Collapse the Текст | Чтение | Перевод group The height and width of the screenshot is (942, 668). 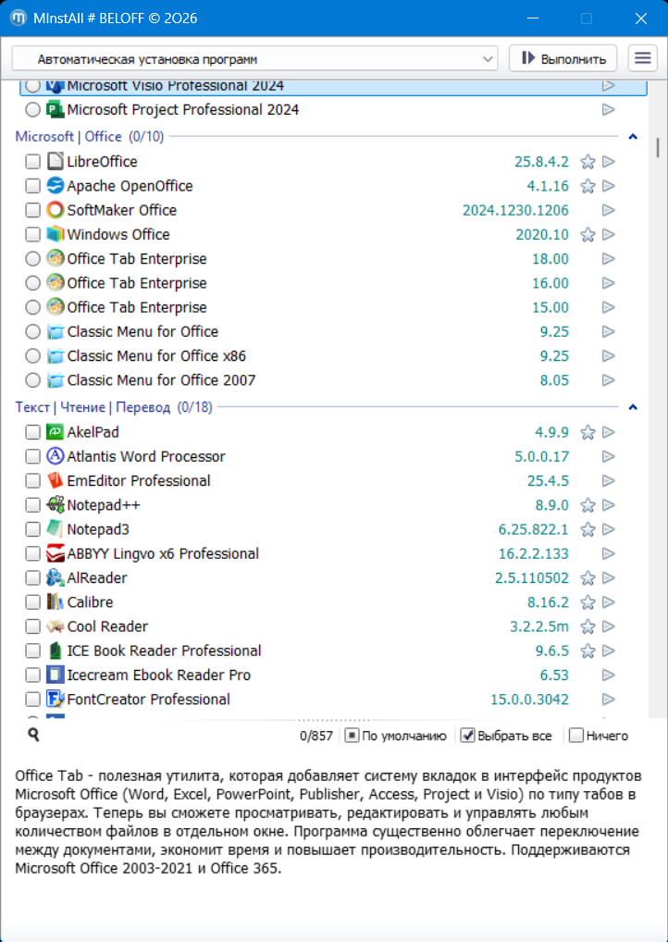[x=632, y=407]
